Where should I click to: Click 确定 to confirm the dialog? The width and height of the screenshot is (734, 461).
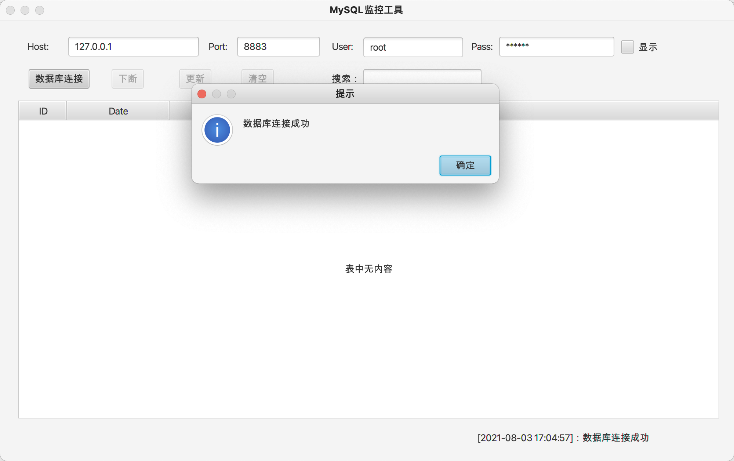tap(465, 165)
